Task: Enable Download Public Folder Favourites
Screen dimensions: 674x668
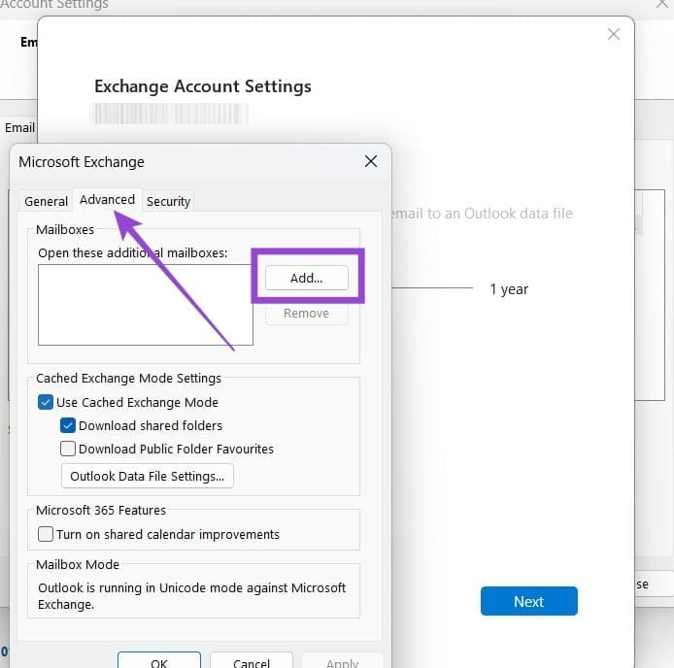Action: [x=67, y=449]
